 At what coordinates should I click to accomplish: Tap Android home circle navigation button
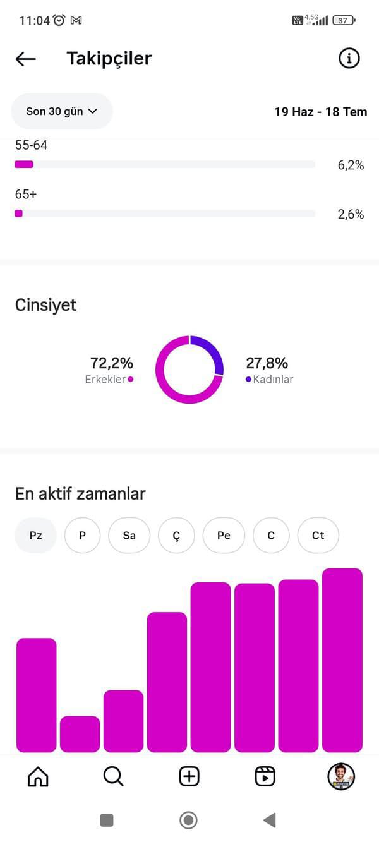coord(188,820)
